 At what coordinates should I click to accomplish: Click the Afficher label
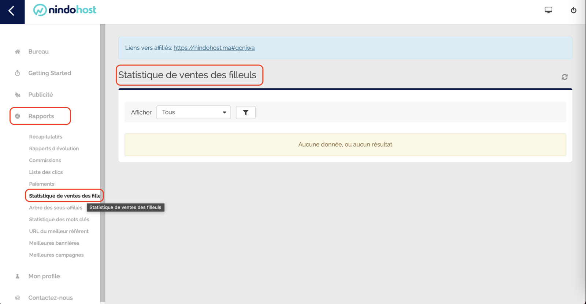[x=141, y=112]
